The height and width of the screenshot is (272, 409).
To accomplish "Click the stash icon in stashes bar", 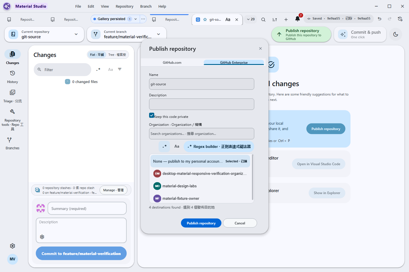I will (37, 190).
